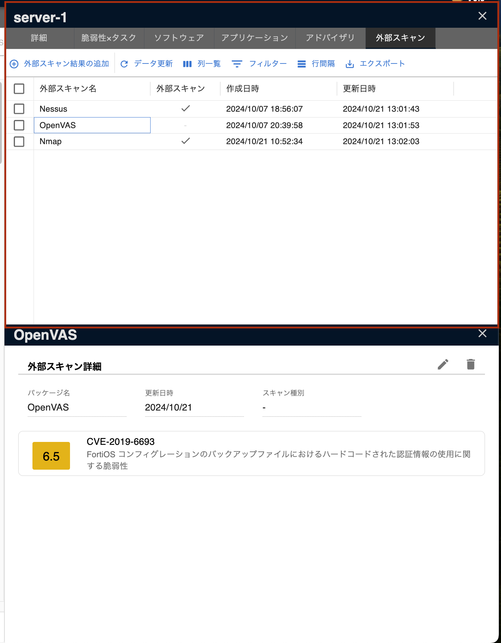The image size is (501, 643).
Task: Switch to the 脆弱性×タスク tab
Action: [x=109, y=38]
